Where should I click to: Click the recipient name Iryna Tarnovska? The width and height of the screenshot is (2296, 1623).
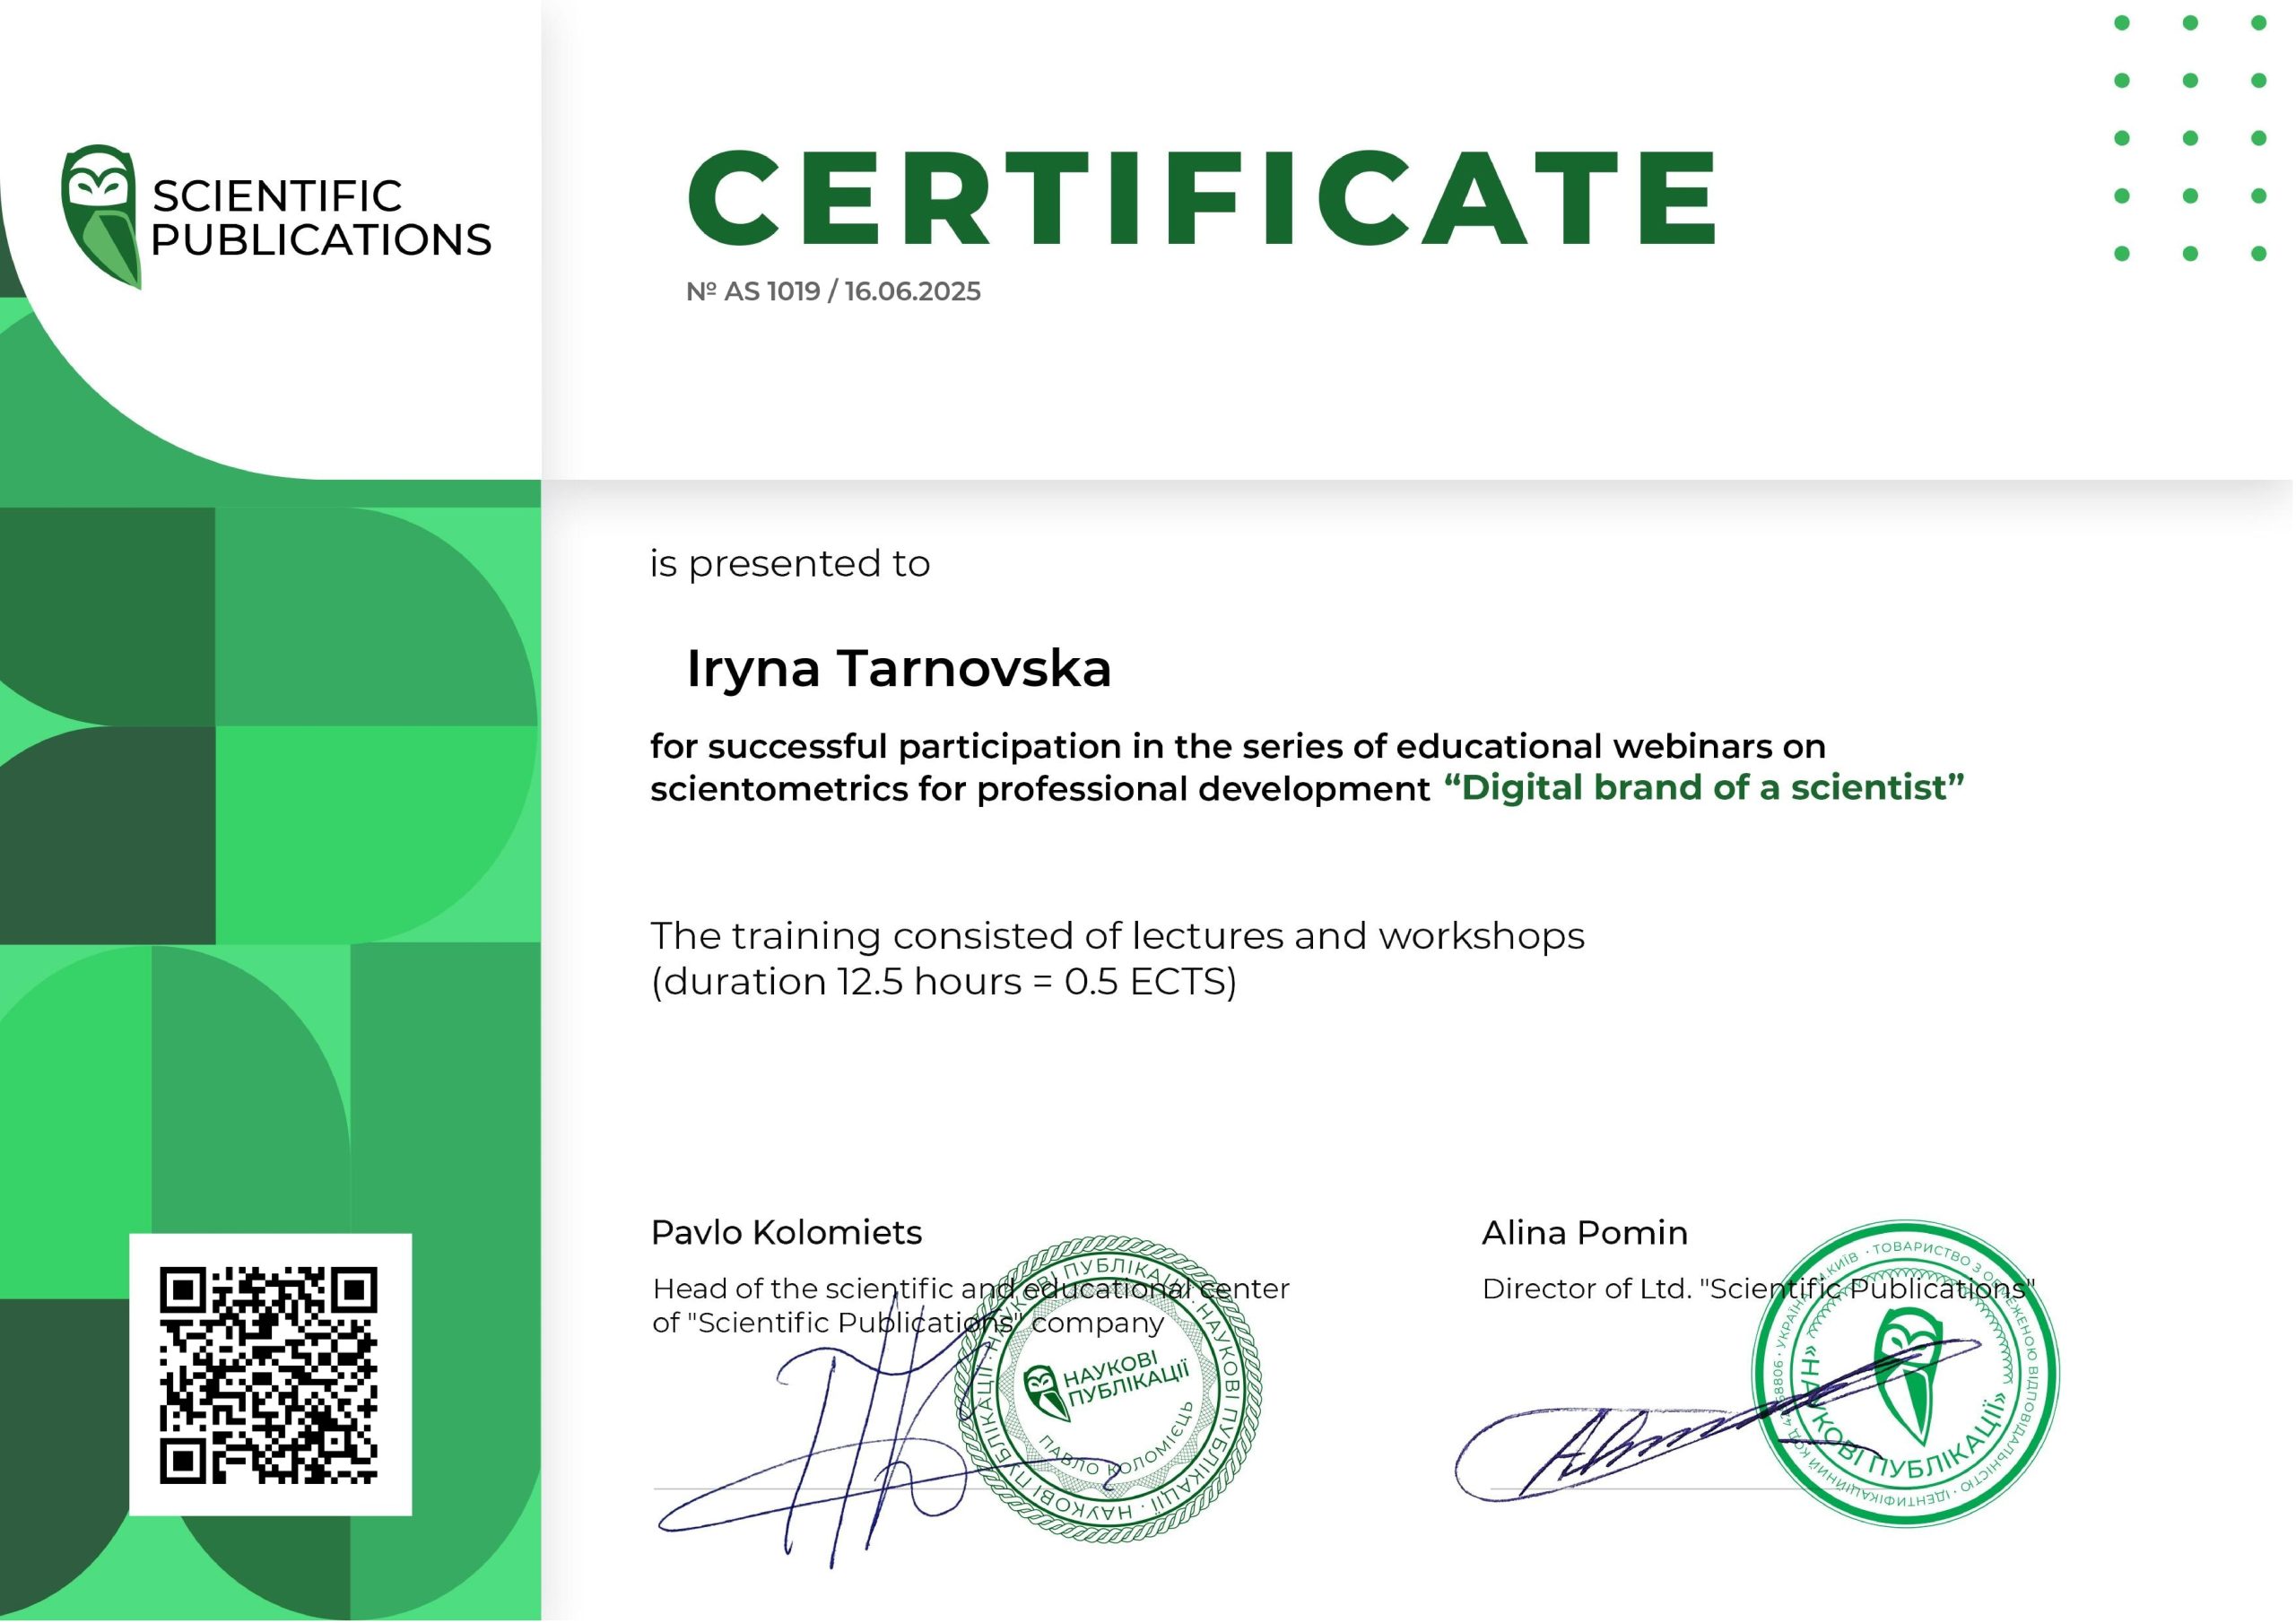[x=898, y=668]
